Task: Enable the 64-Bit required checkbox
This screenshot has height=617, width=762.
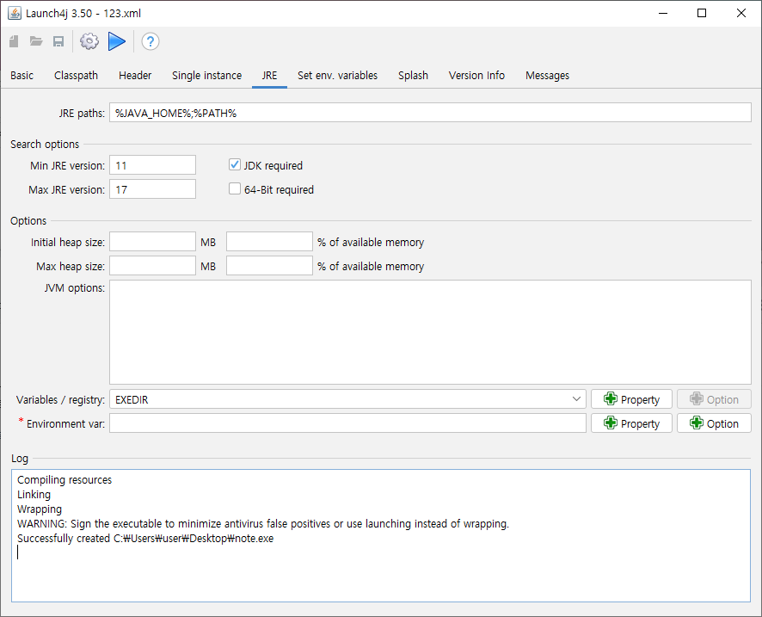Action: click(x=235, y=188)
